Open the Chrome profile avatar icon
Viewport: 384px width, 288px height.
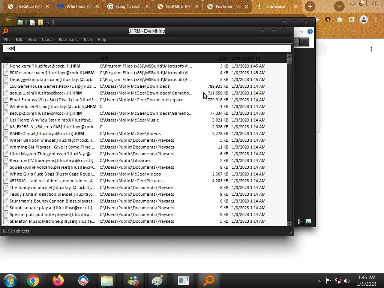(x=364, y=19)
